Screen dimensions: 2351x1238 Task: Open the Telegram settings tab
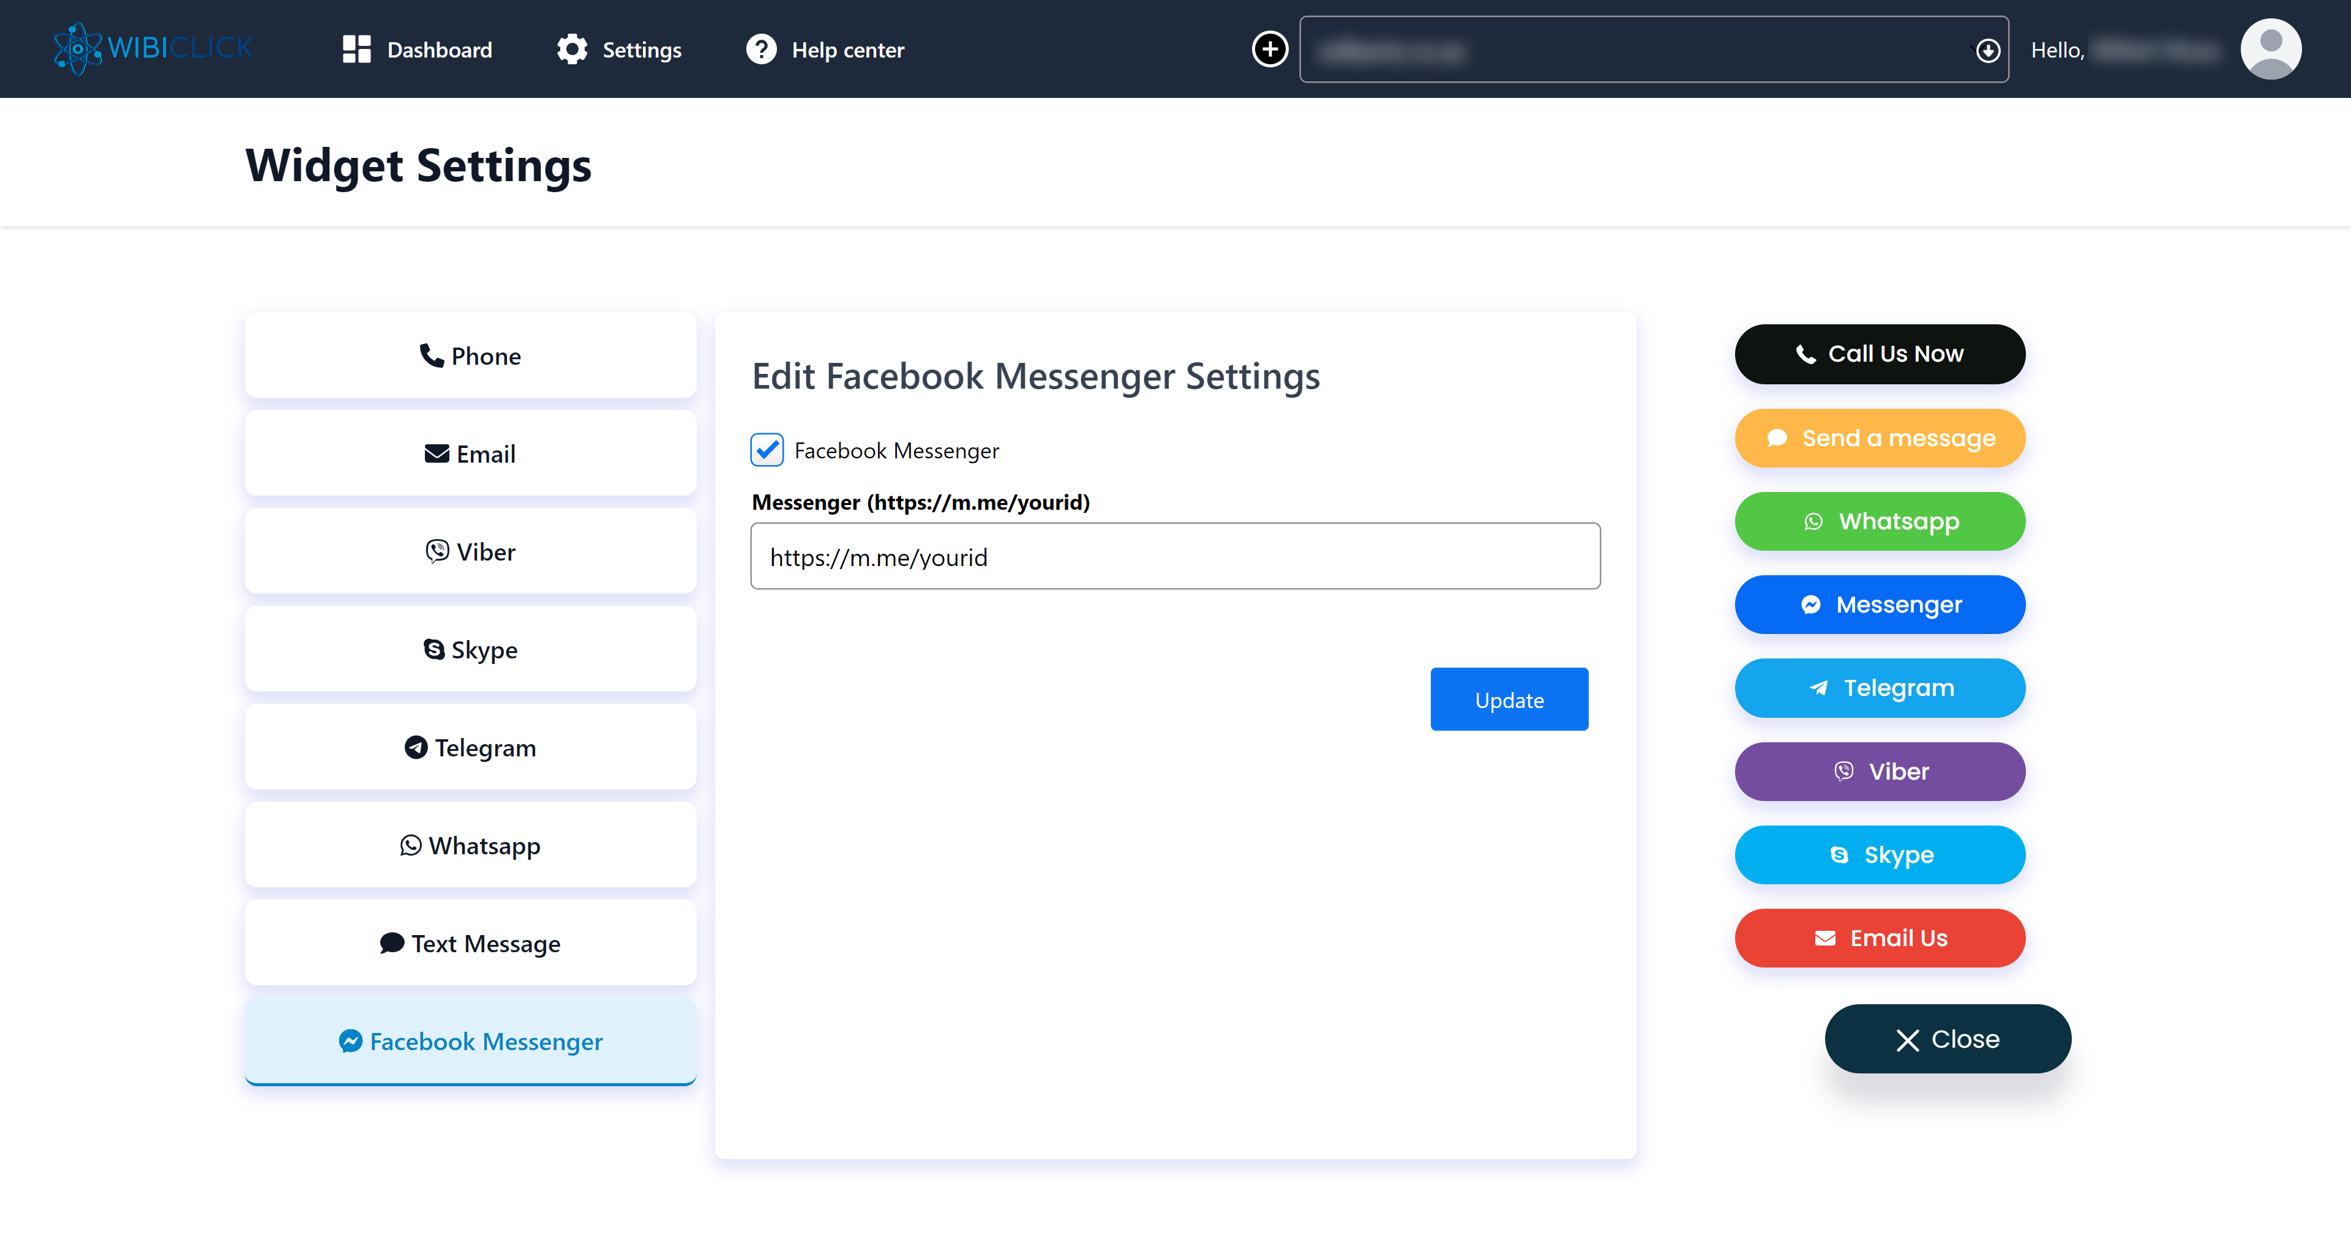point(470,747)
